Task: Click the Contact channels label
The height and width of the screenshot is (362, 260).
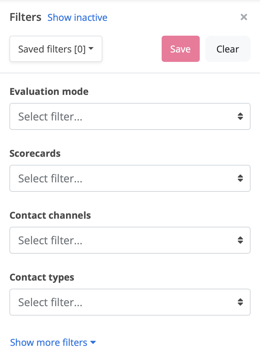Action: (x=50, y=215)
